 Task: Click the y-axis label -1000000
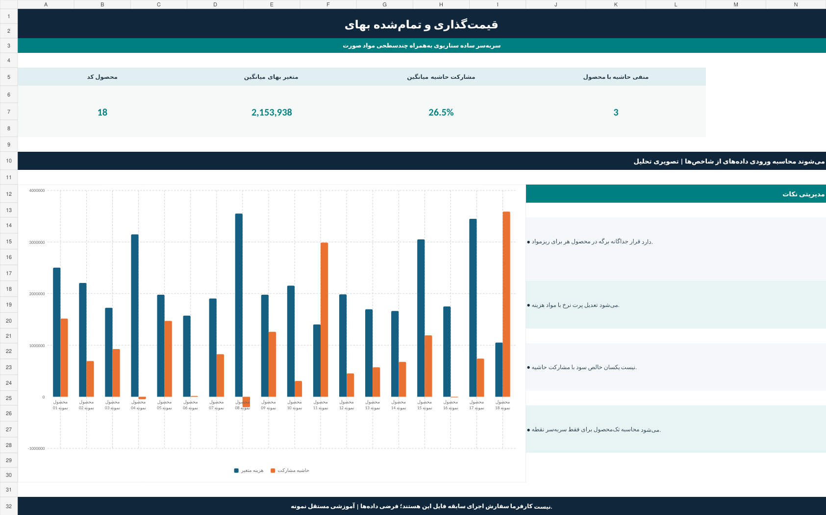36,448
